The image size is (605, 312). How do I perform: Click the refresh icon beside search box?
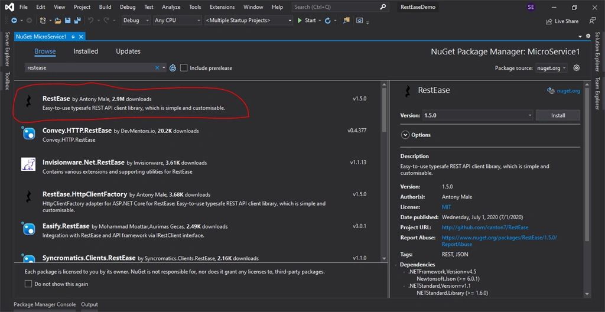click(x=173, y=67)
